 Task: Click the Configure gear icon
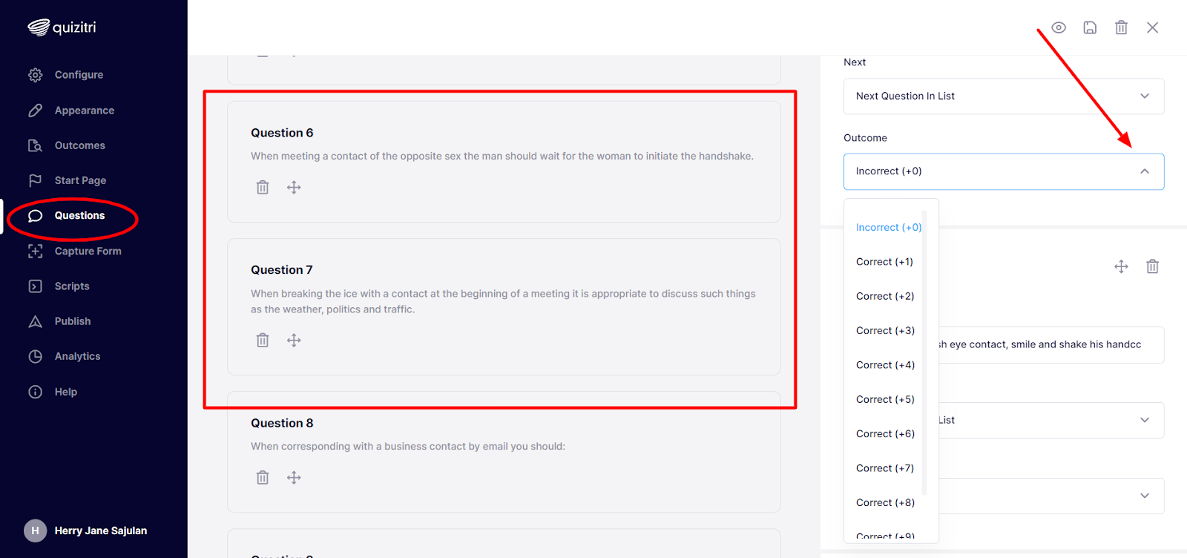coord(35,75)
